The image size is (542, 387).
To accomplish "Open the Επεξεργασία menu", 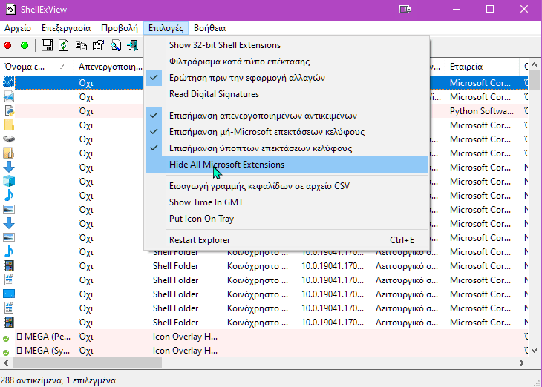I will (66, 28).
